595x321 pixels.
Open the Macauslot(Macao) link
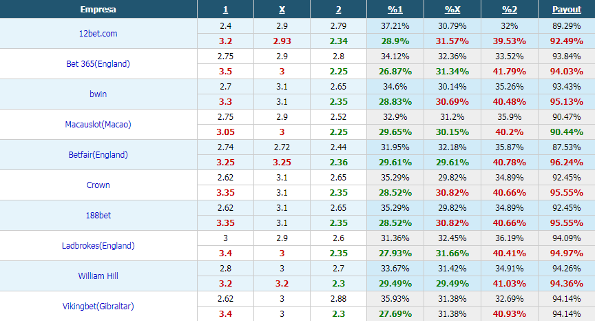coord(98,125)
